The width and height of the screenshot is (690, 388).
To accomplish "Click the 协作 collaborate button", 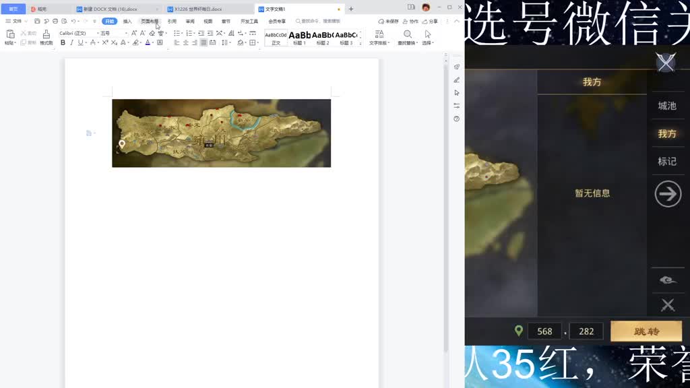I will tap(410, 21).
